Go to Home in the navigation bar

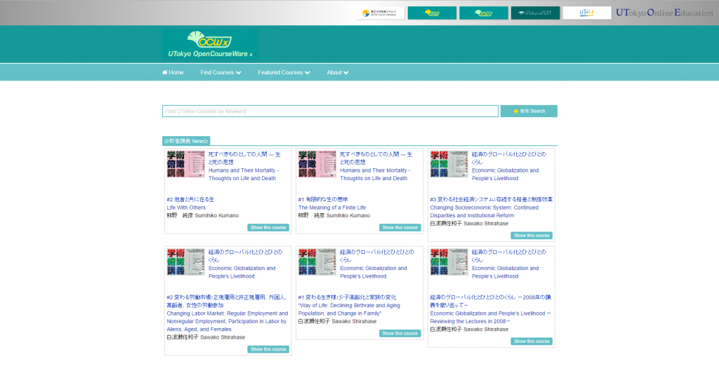pyautogui.click(x=173, y=72)
